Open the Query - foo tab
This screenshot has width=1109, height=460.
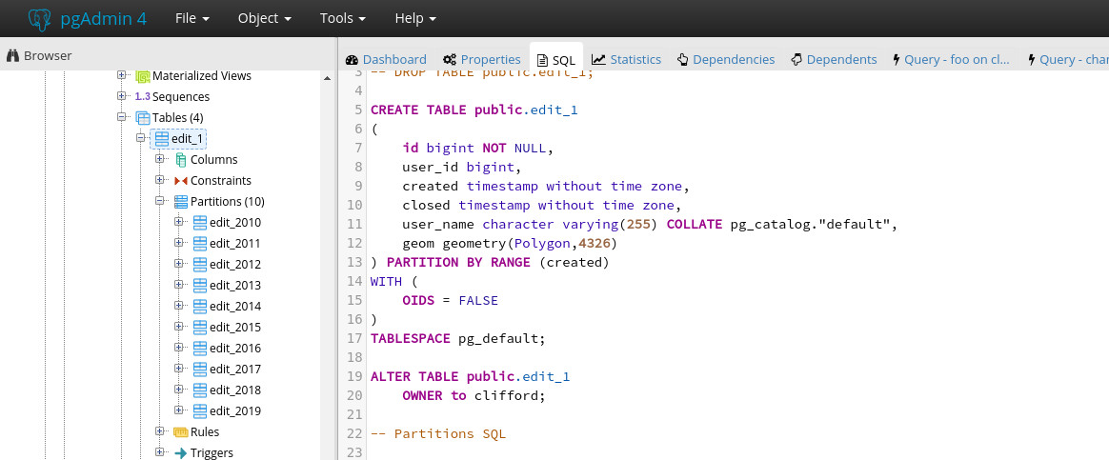coord(951,59)
